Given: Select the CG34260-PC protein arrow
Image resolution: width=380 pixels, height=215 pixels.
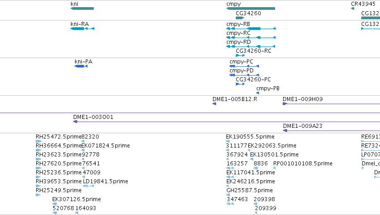Looking at the screenshot, I should point(240,84).
